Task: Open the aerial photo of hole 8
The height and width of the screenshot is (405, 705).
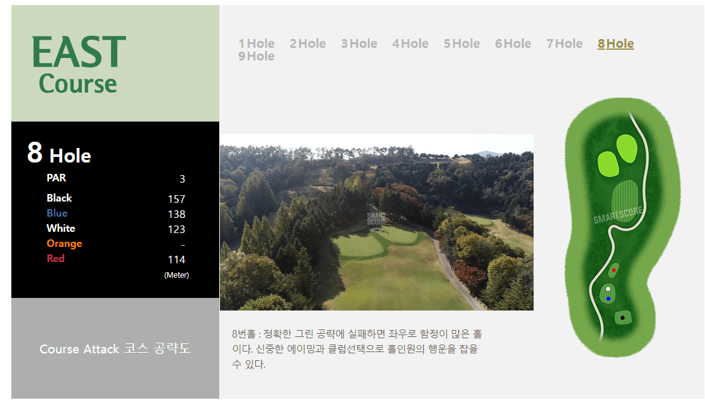Action: 375,222
